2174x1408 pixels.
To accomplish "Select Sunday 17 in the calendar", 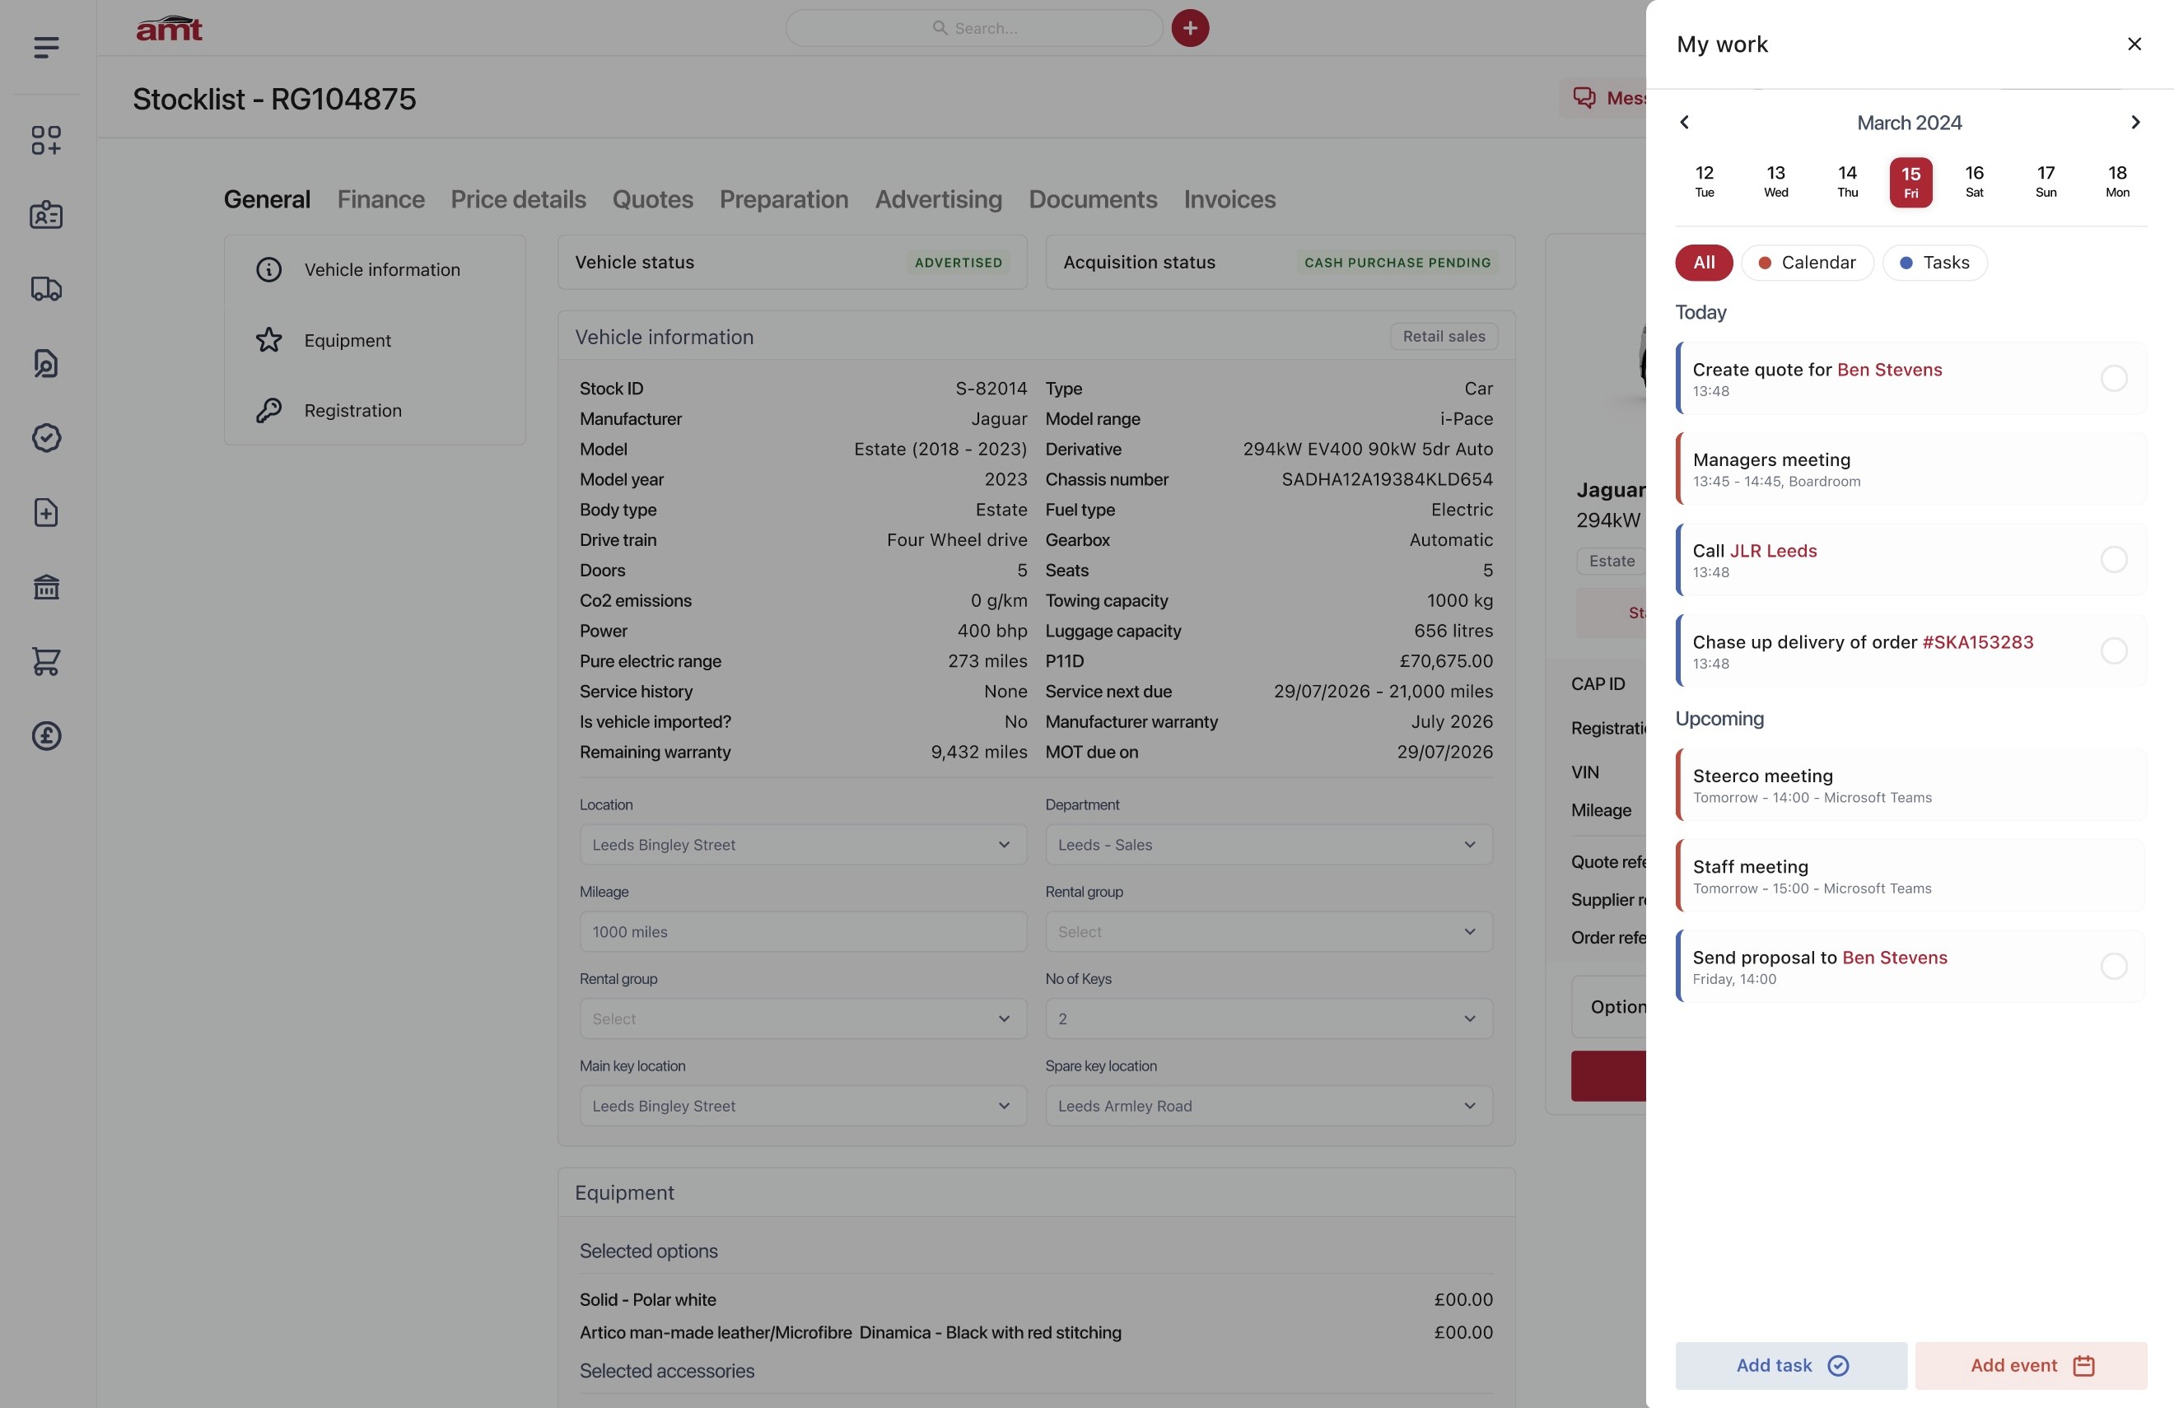I will point(2046,182).
